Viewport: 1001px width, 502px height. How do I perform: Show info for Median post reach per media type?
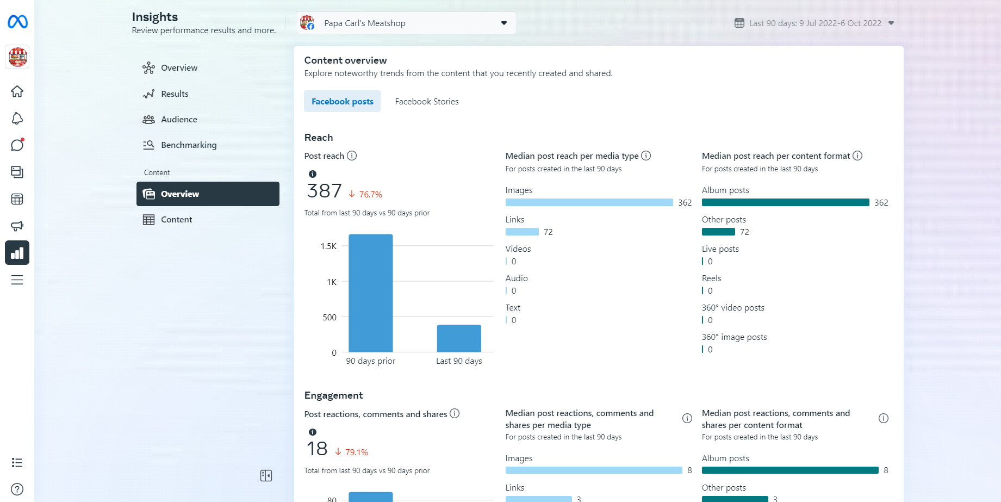pos(646,156)
